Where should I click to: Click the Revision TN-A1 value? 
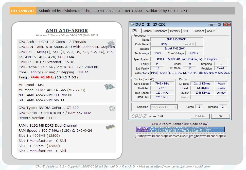tap(221, 69)
